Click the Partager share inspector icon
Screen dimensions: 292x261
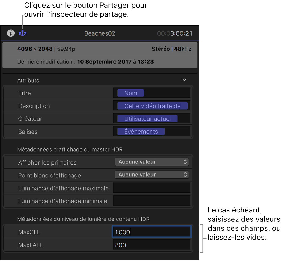click(22, 33)
